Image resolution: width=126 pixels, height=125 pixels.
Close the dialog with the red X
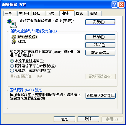point(121,5)
